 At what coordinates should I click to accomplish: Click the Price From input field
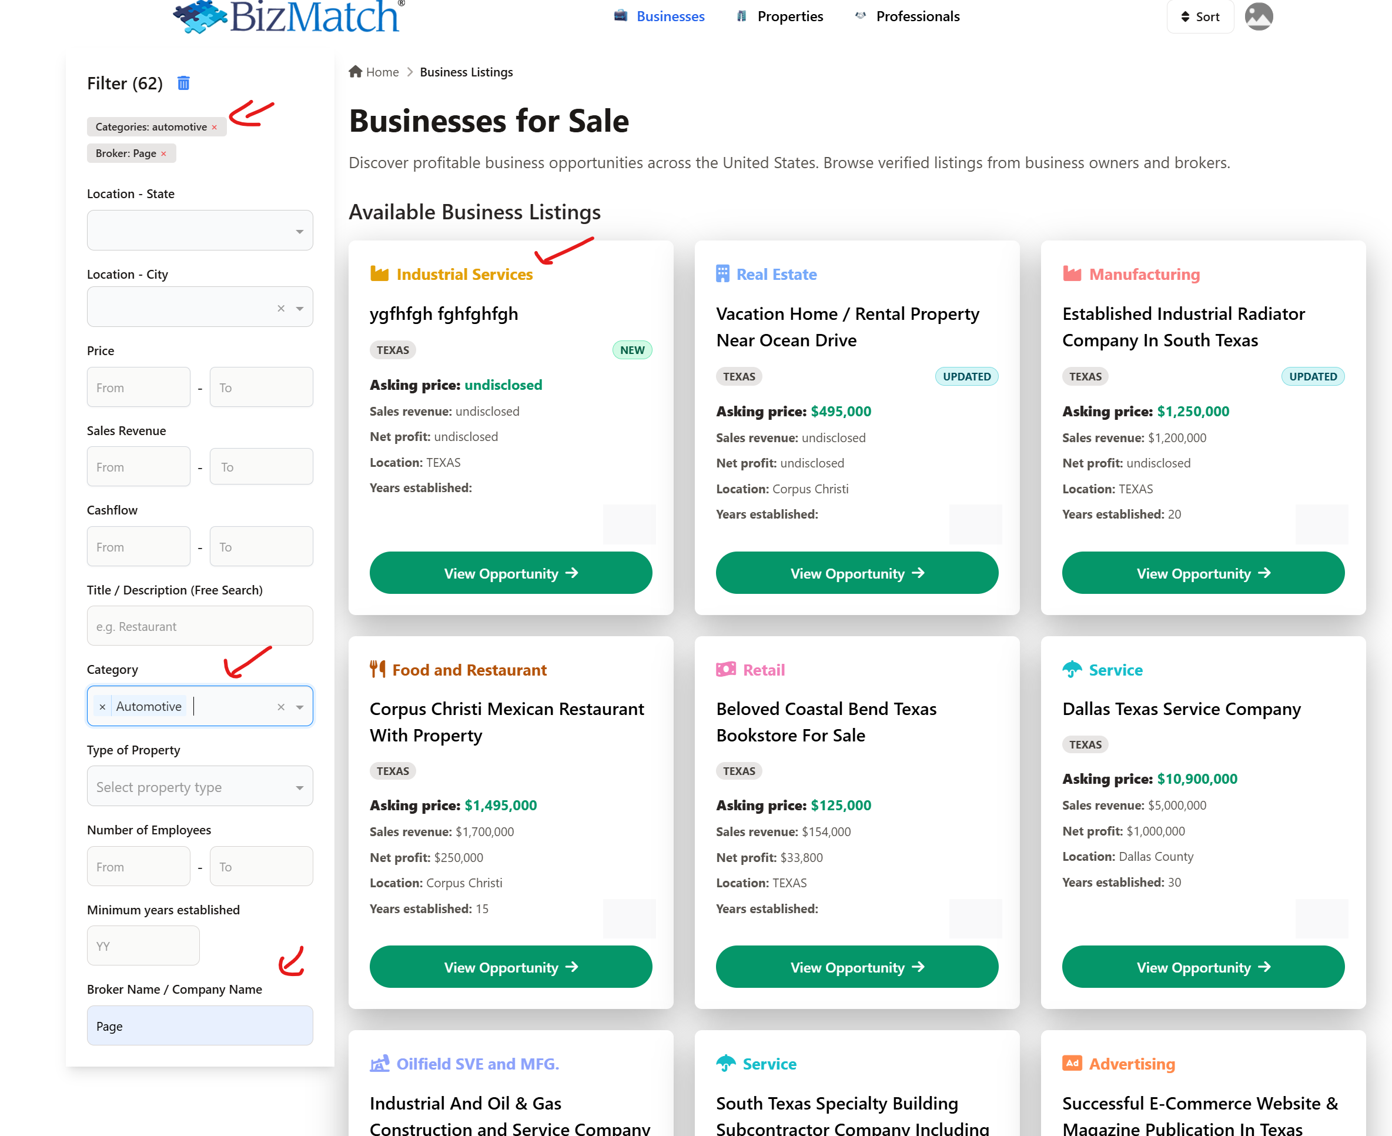(139, 387)
